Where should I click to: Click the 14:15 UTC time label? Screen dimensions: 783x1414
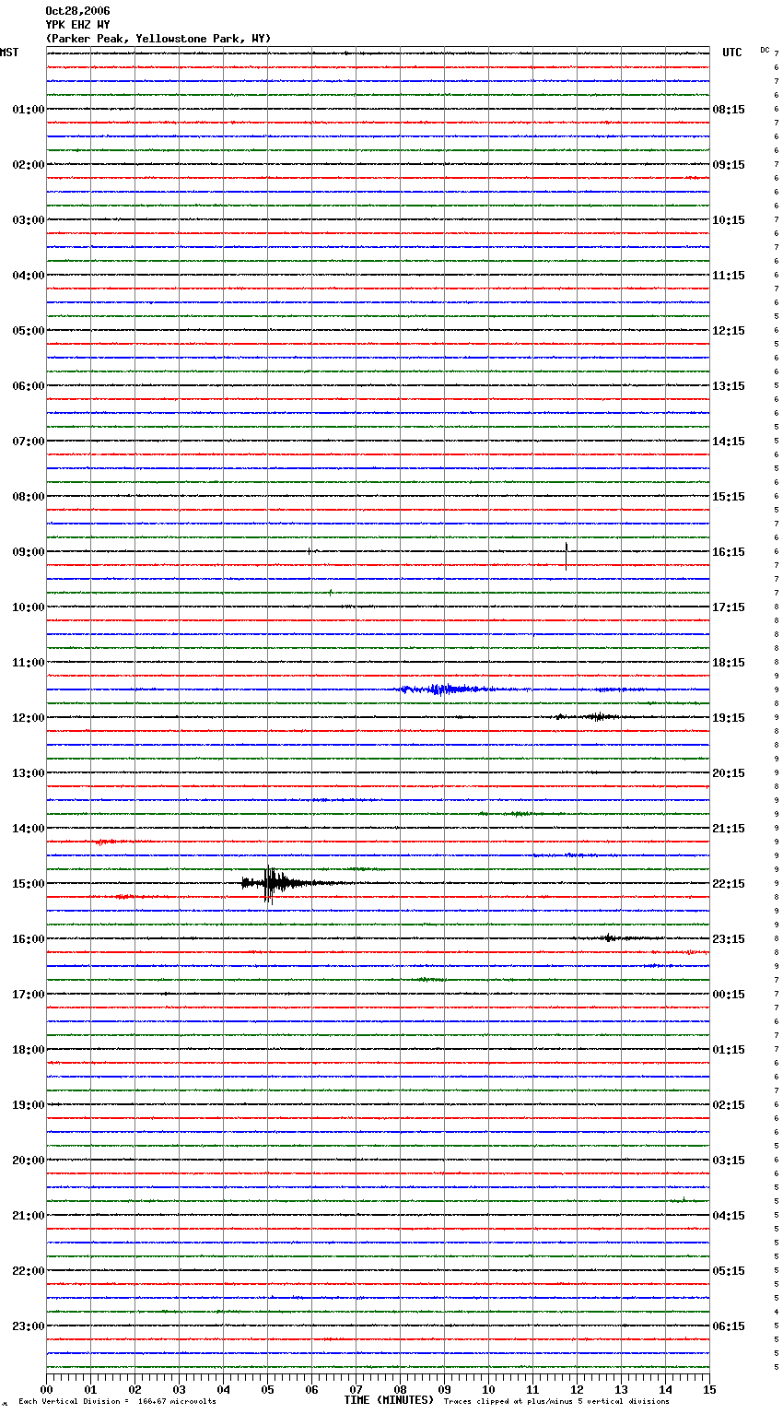coord(729,442)
